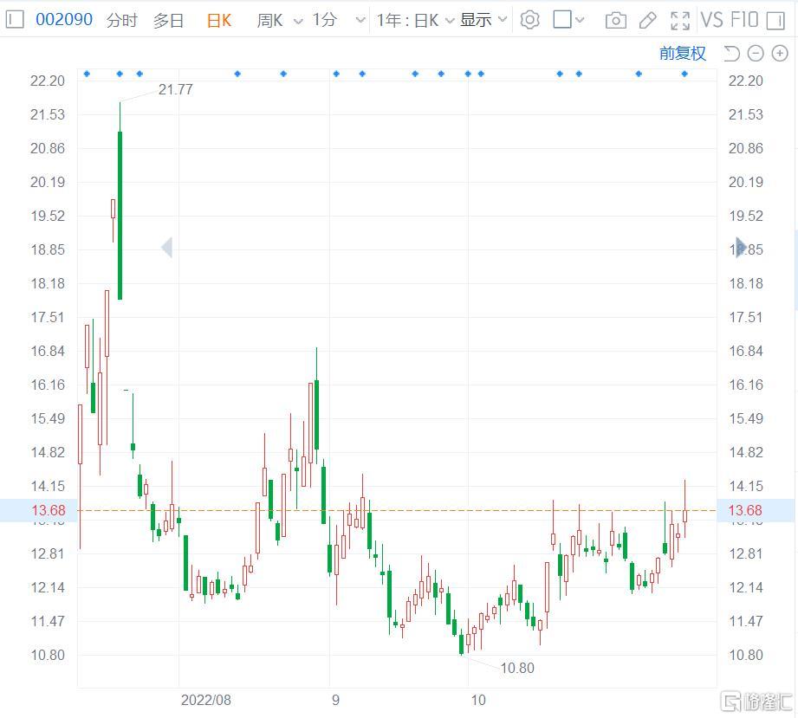
Task: Select the pencil drawing tool
Action: point(647,20)
